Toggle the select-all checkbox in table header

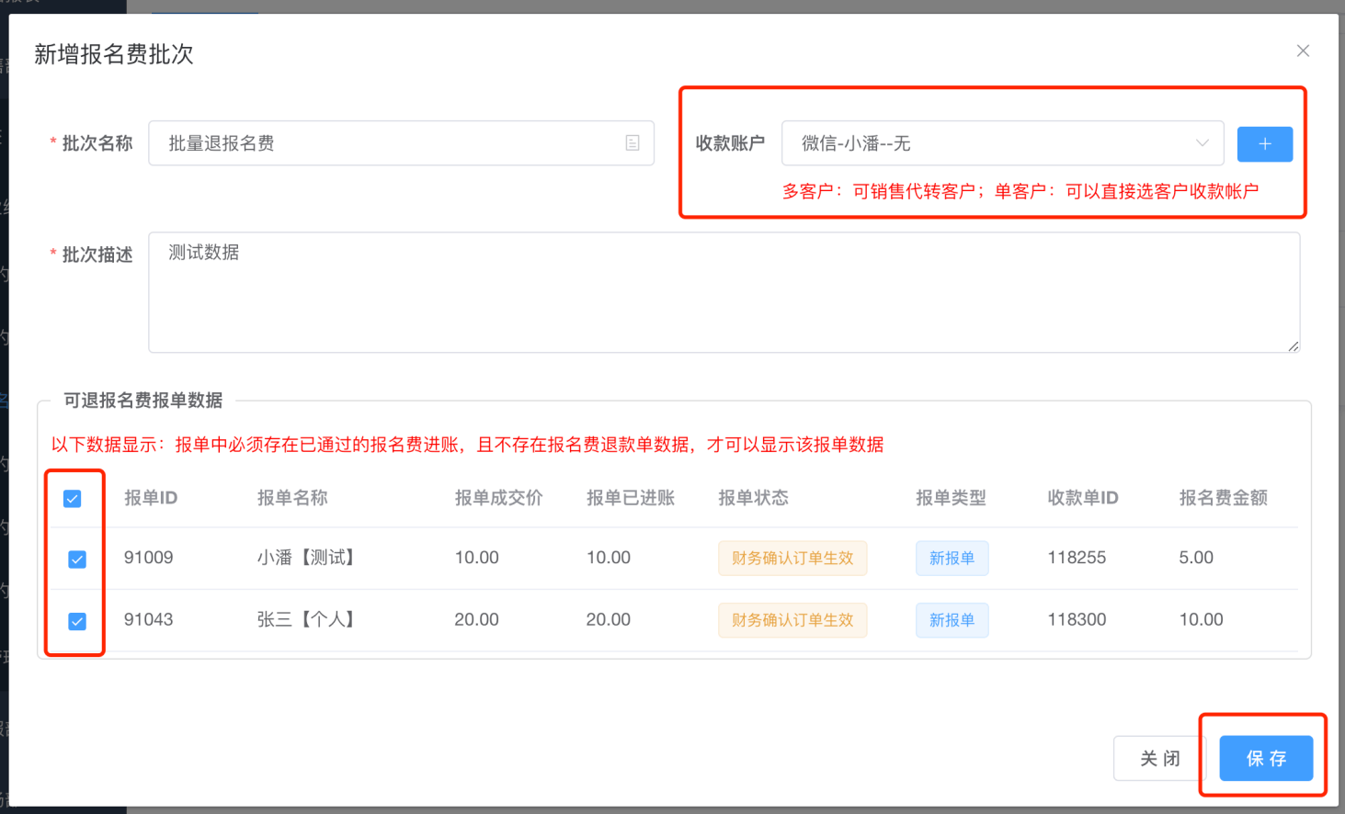point(73,499)
